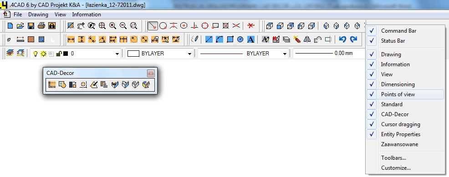449x177 pixels.
Task: Uncheck Information toolbar entry
Action: 405,64
